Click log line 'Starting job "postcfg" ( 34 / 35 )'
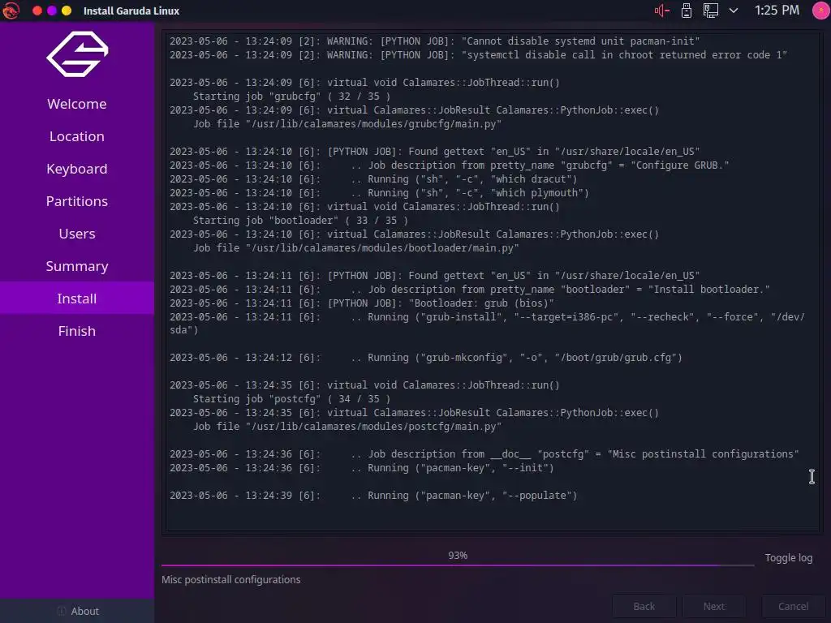 click(x=291, y=399)
